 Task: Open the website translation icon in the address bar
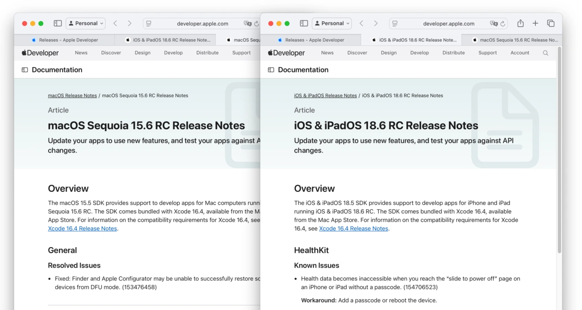point(493,23)
